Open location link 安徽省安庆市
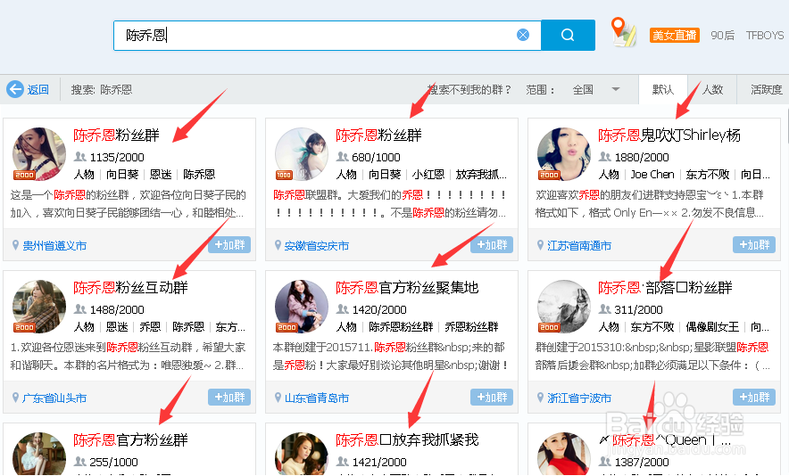Screen dimensions: 789x476 coord(317,246)
